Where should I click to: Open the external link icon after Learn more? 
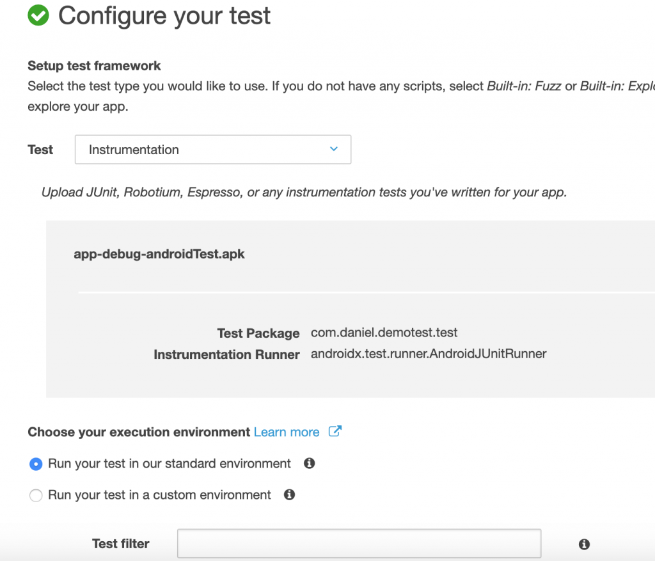point(335,431)
